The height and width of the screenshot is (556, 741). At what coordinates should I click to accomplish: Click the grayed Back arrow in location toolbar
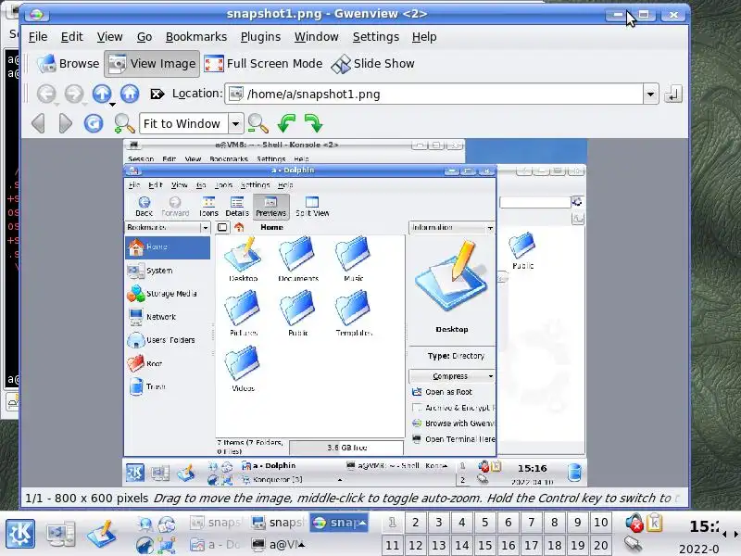[46, 95]
